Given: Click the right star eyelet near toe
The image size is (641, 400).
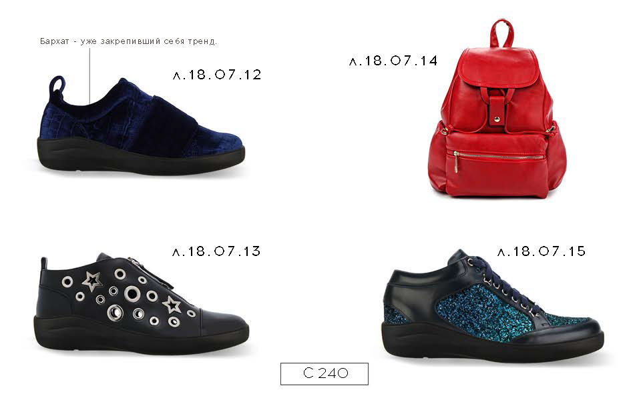Looking at the screenshot, I should point(172,305).
